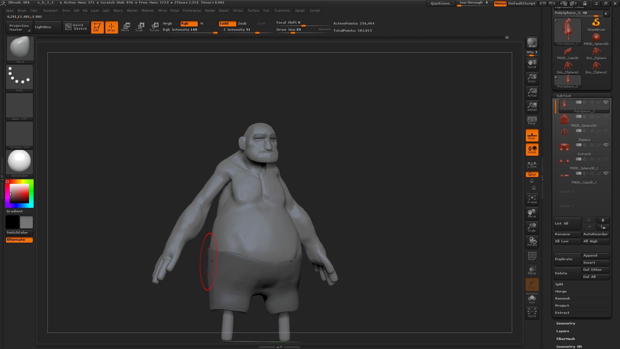620x349 pixels.
Task: Collapse the SubTool section header
Action: coord(563,96)
